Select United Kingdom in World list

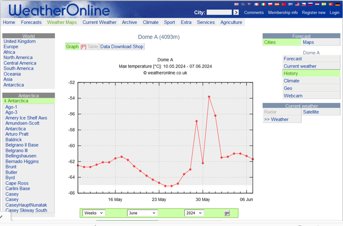click(19, 41)
